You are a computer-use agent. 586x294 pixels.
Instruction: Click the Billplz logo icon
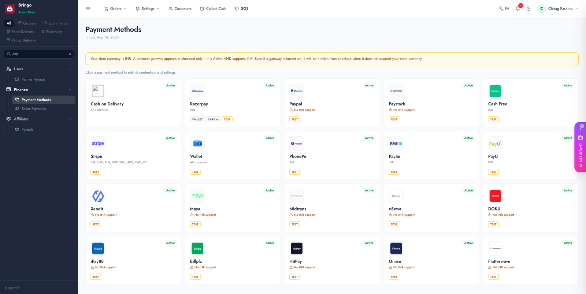point(197,249)
